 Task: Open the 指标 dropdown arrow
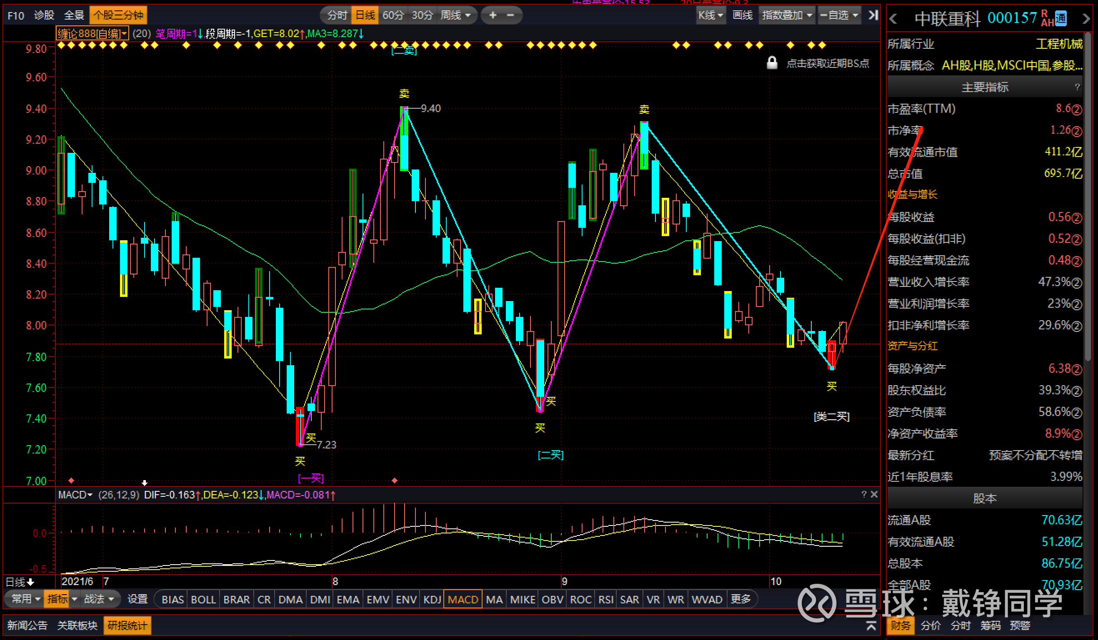pos(75,599)
